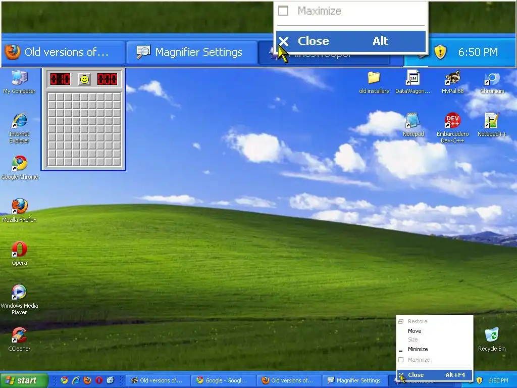Image resolution: width=517 pixels, height=388 pixels.
Task: Select the Notepad desktop shortcut
Action: tap(413, 125)
